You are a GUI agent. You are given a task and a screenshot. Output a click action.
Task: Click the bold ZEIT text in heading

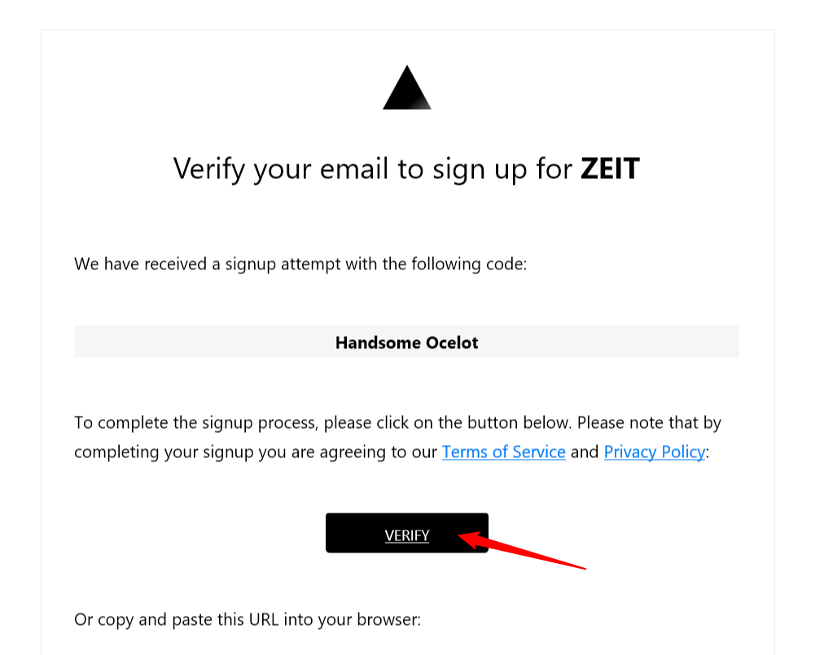tap(609, 168)
